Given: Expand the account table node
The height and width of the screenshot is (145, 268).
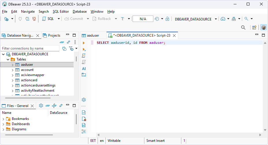Looking at the screenshot, I should coord(12,70).
